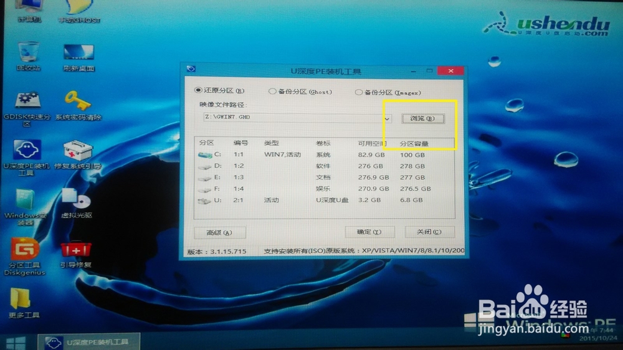This screenshot has height=350, width=623.
Task: Click the 娱乐 volume label
Action: click(323, 189)
